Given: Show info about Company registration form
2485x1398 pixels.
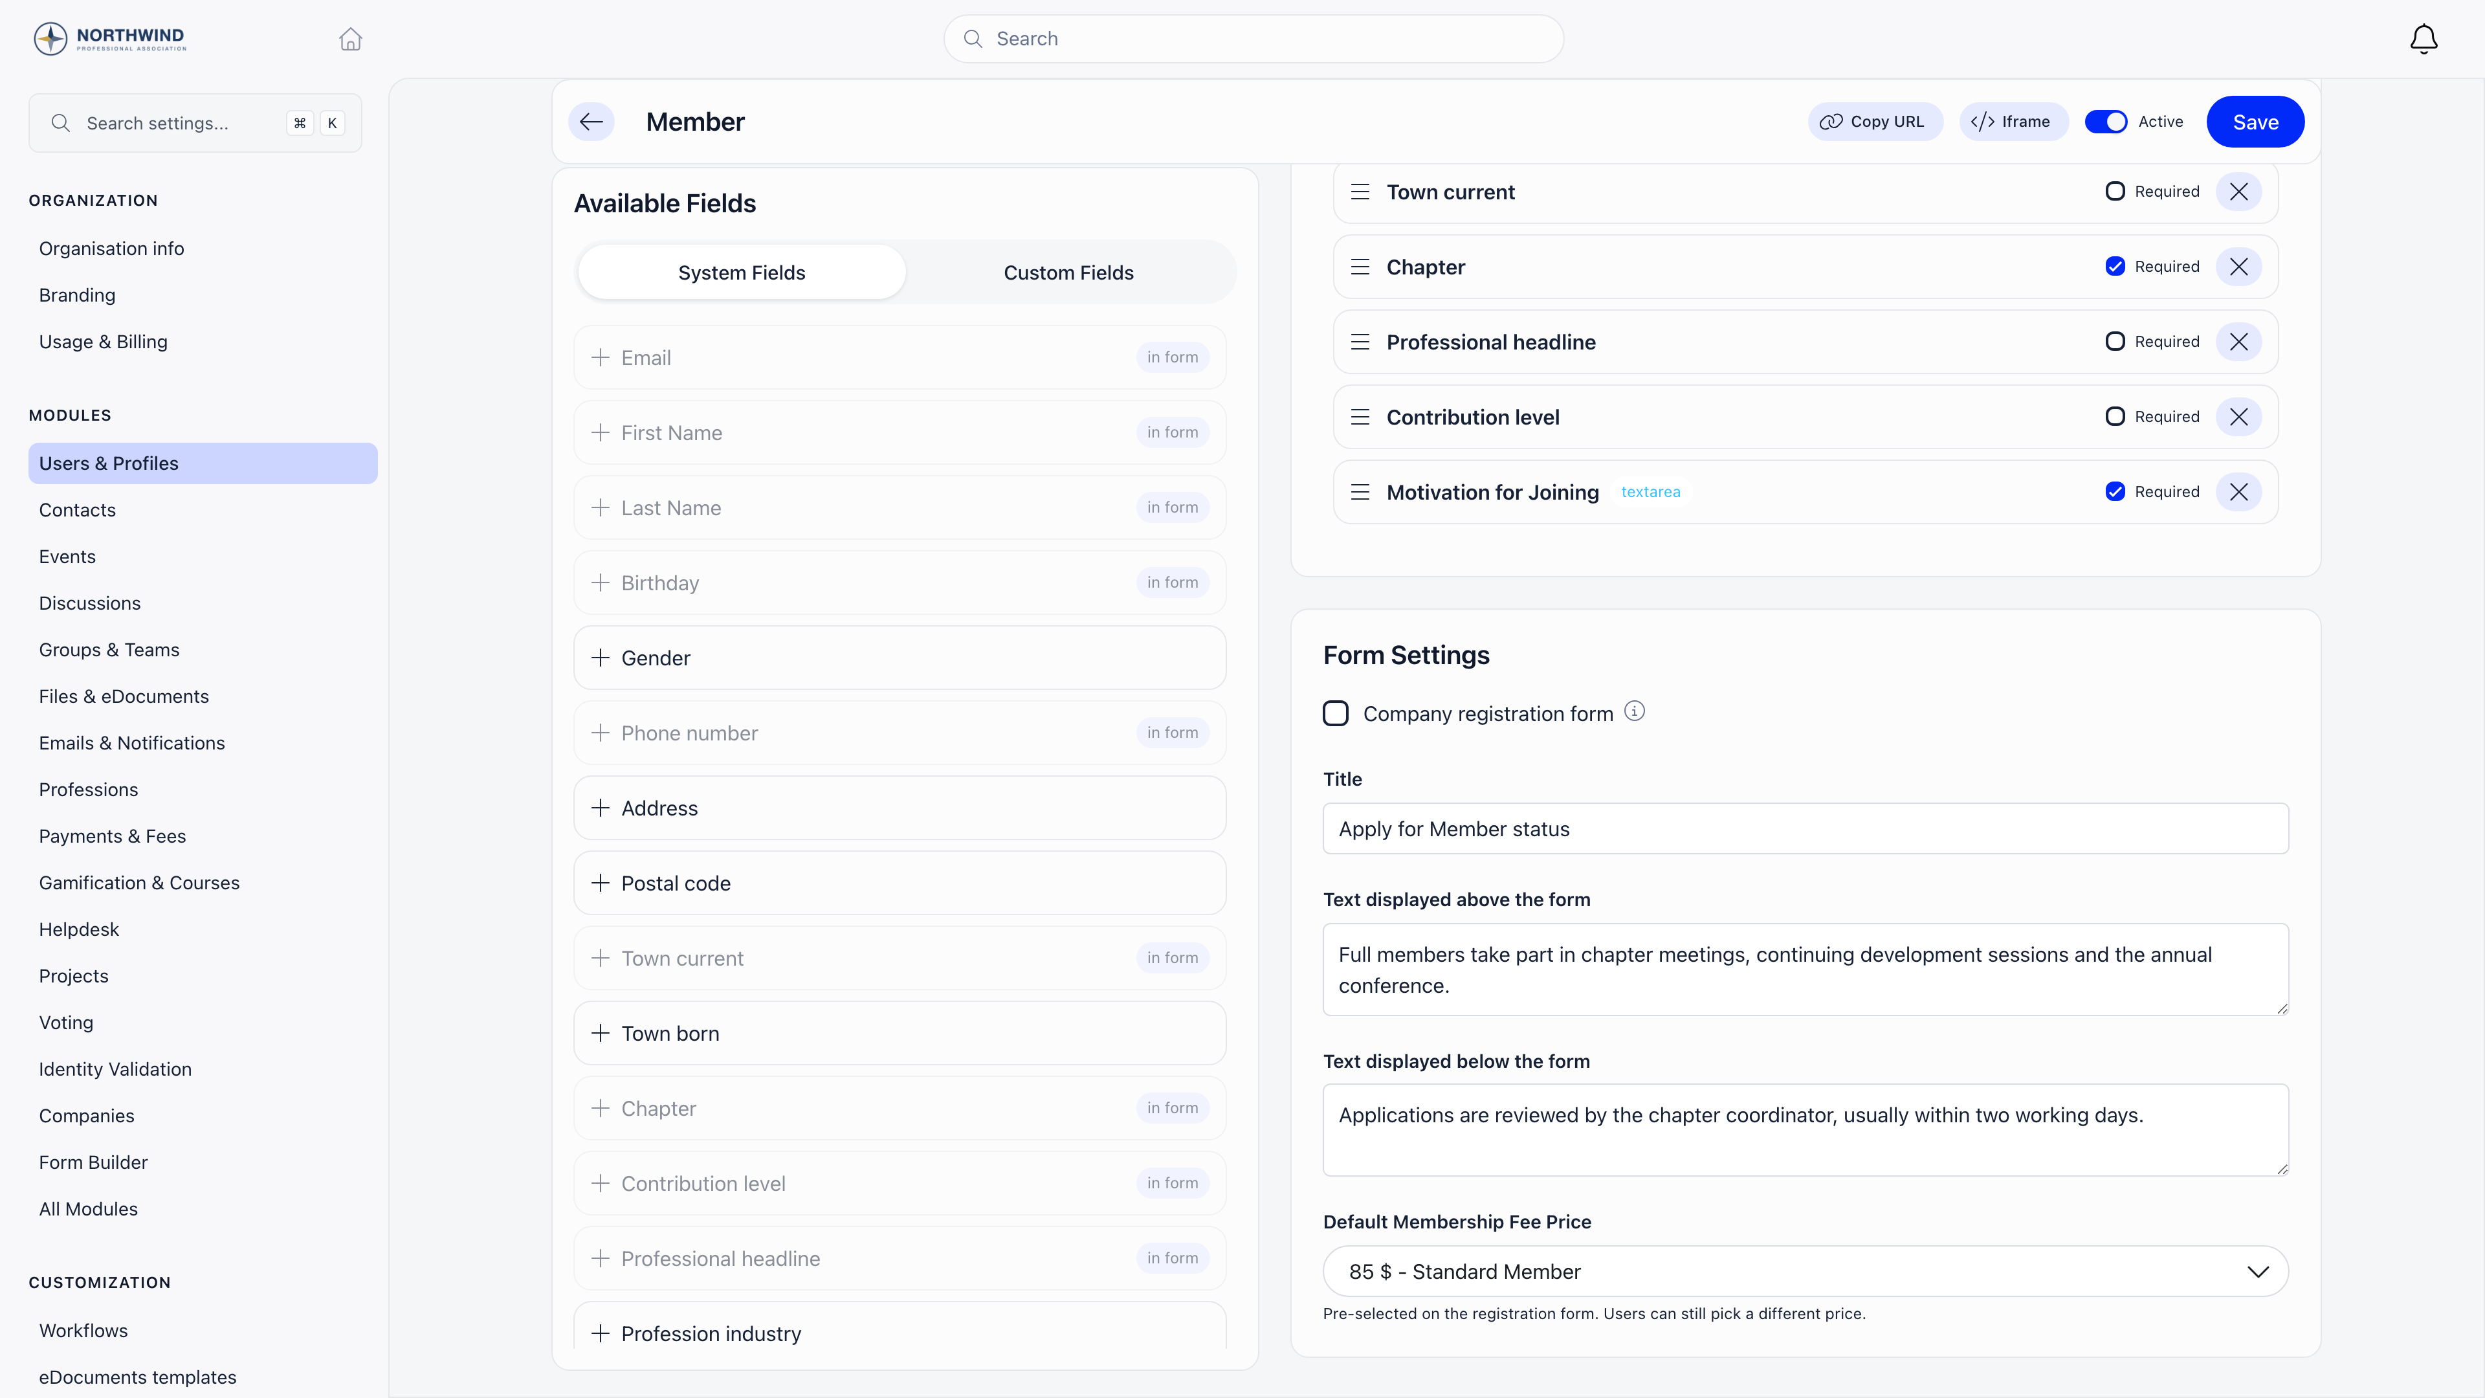Looking at the screenshot, I should (x=1633, y=712).
